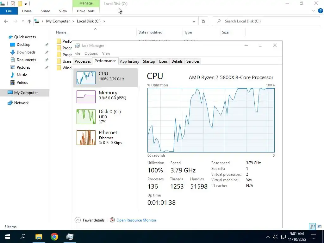Open Task Manager File menu
Screen dimensions: 324x243
[x=77, y=53]
